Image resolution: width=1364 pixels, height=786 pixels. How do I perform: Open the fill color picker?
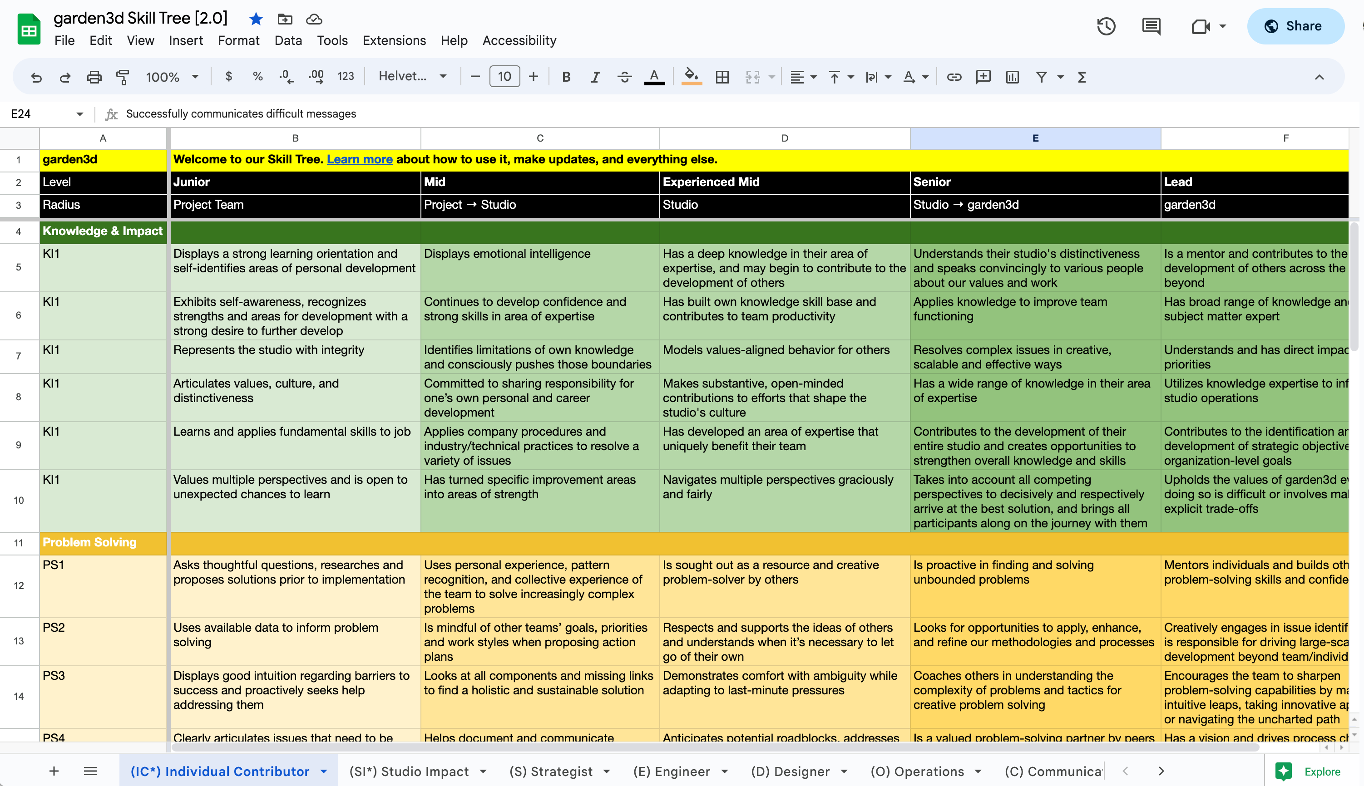pyautogui.click(x=691, y=77)
